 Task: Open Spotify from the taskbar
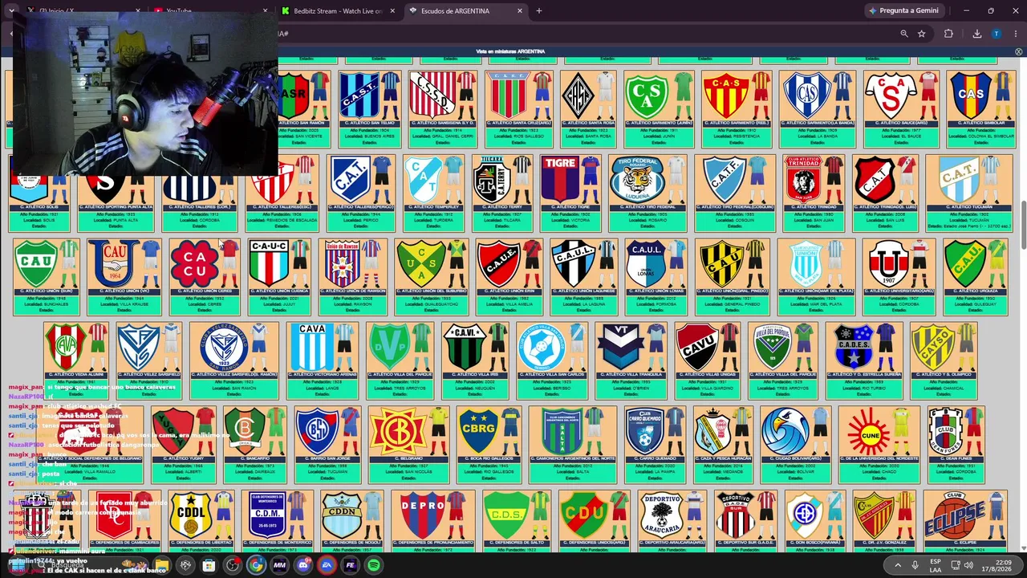pyautogui.click(x=374, y=565)
